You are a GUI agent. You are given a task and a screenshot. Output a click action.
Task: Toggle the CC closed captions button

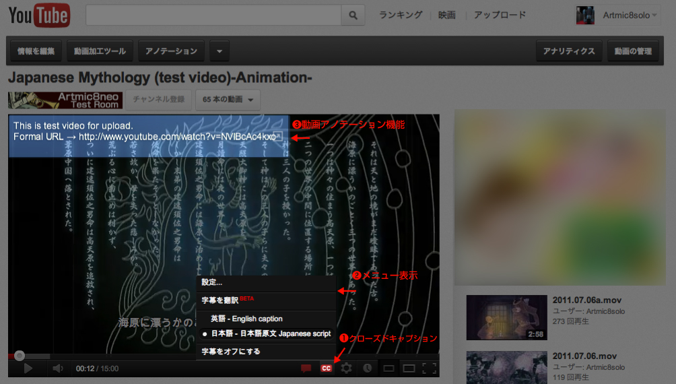click(327, 368)
